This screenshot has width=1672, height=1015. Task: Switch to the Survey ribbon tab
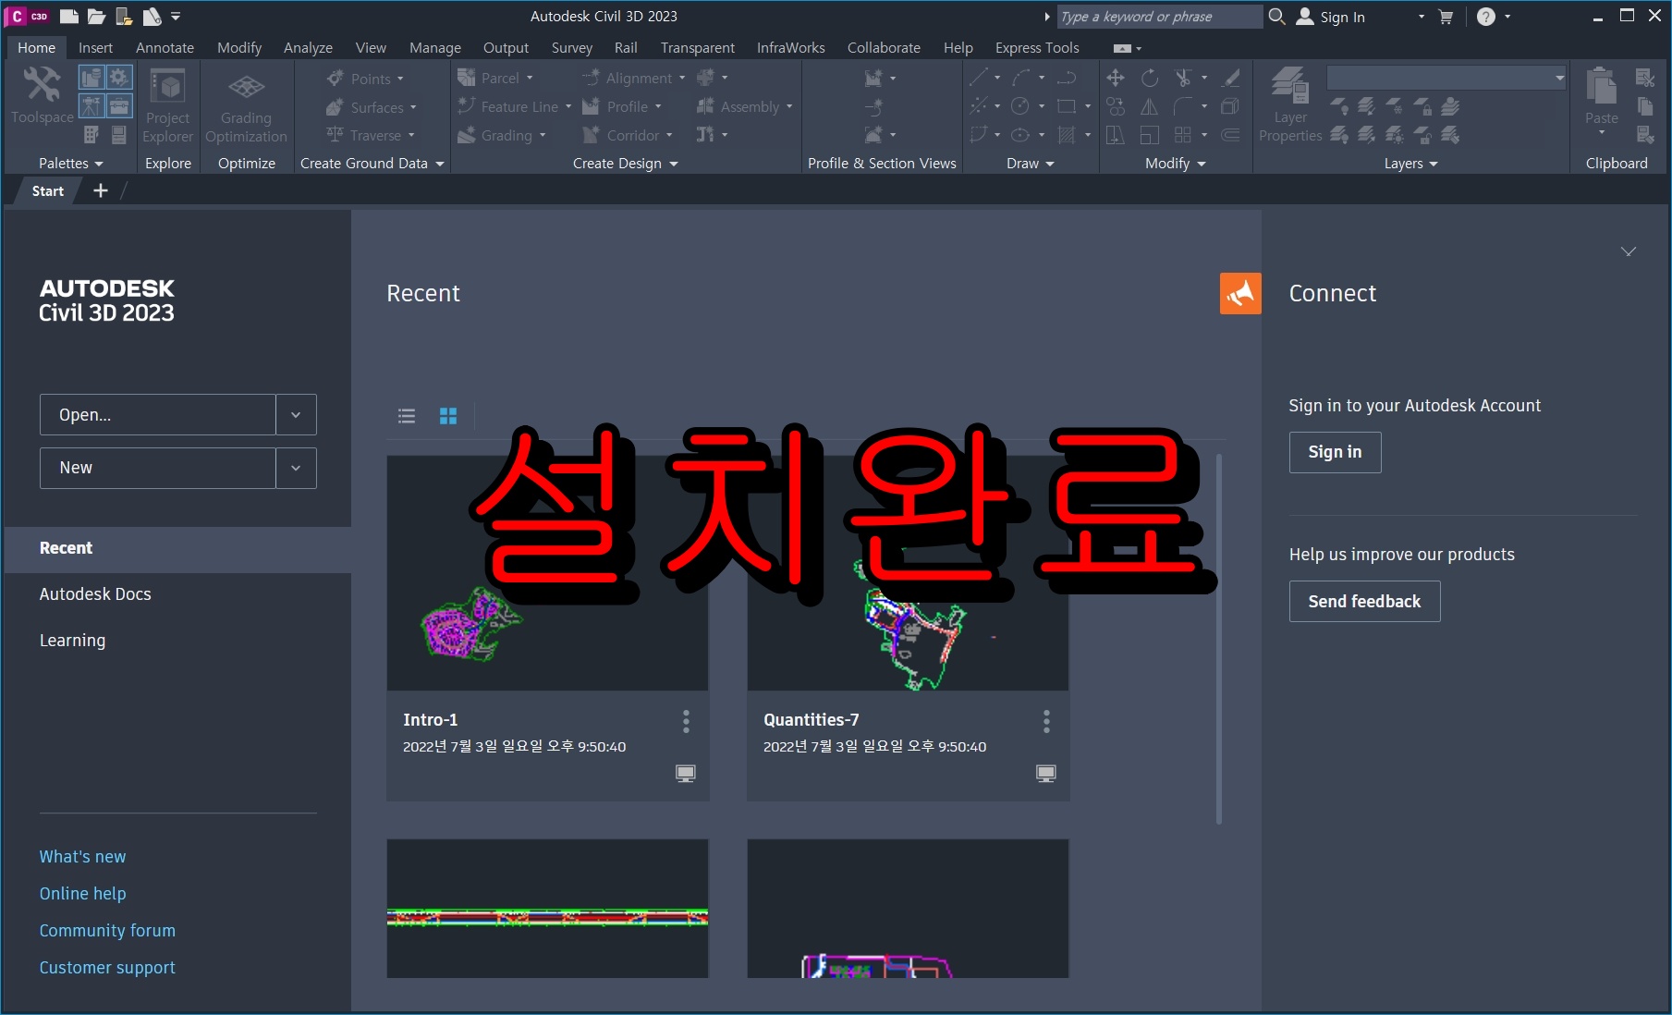click(571, 47)
